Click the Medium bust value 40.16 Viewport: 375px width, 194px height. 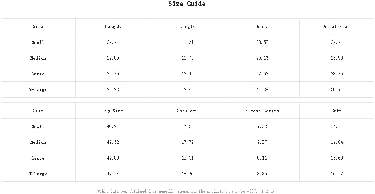262,58
